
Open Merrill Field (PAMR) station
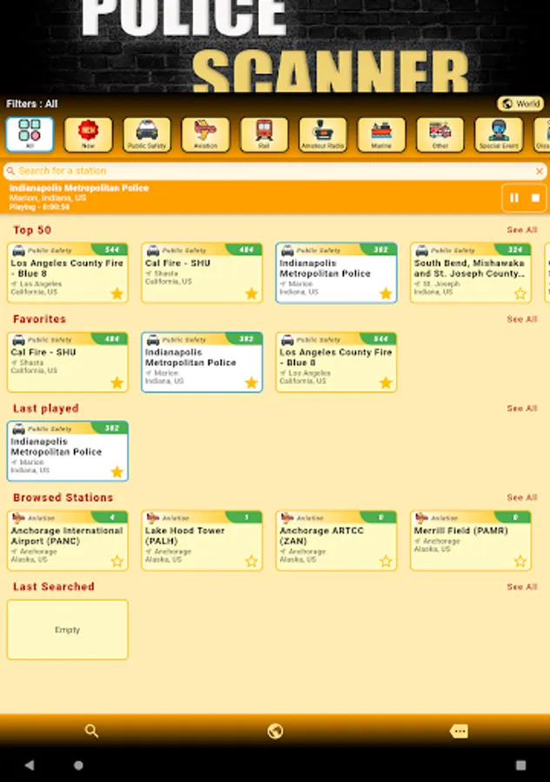(x=471, y=540)
